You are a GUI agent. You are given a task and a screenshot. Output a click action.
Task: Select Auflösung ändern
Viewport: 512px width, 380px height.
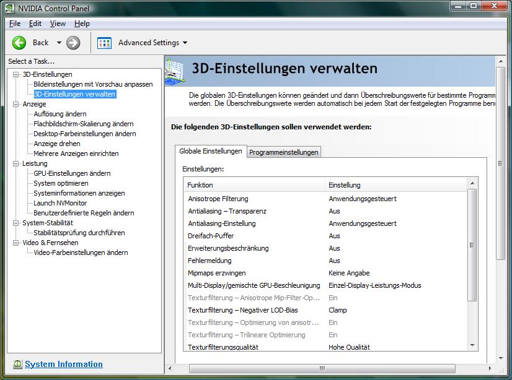pos(60,114)
